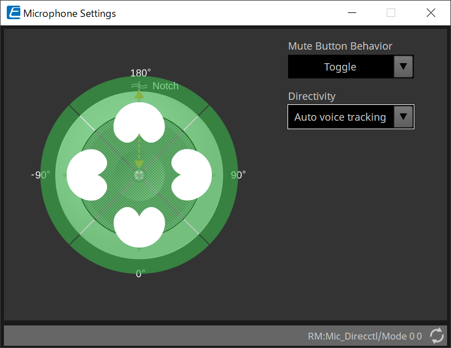The width and height of the screenshot is (451, 348).
Task: Click the green arrow below the Notch indicator
Action: click(x=139, y=95)
